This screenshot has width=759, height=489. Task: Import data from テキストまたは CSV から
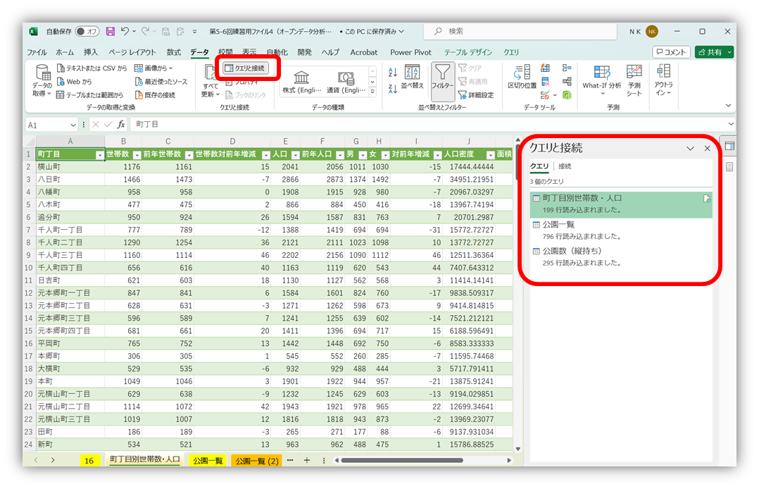coord(92,68)
